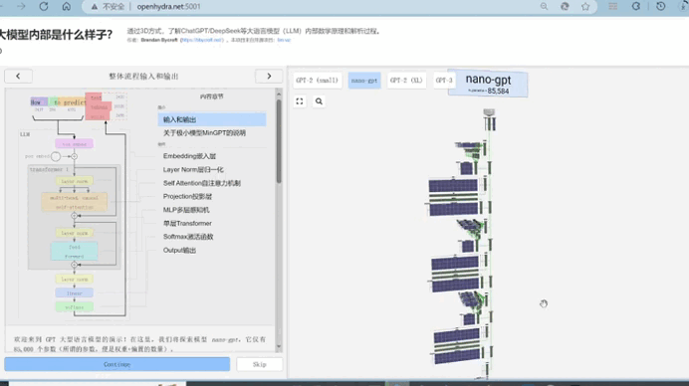The width and height of the screenshot is (689, 386).
Task: Click the Continue button
Action: 116,364
